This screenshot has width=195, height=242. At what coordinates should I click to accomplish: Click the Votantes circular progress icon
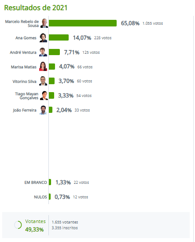[18, 225]
